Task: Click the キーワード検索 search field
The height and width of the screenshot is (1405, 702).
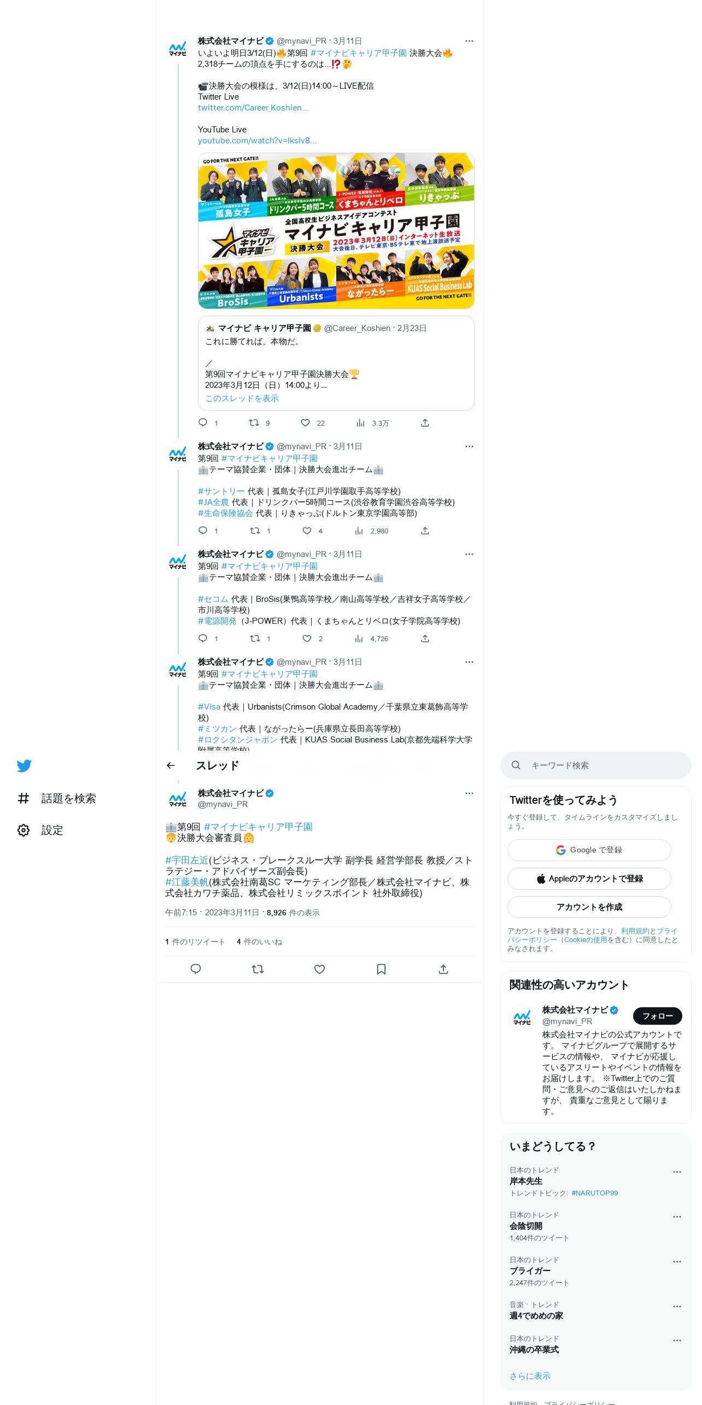Action: [x=595, y=765]
